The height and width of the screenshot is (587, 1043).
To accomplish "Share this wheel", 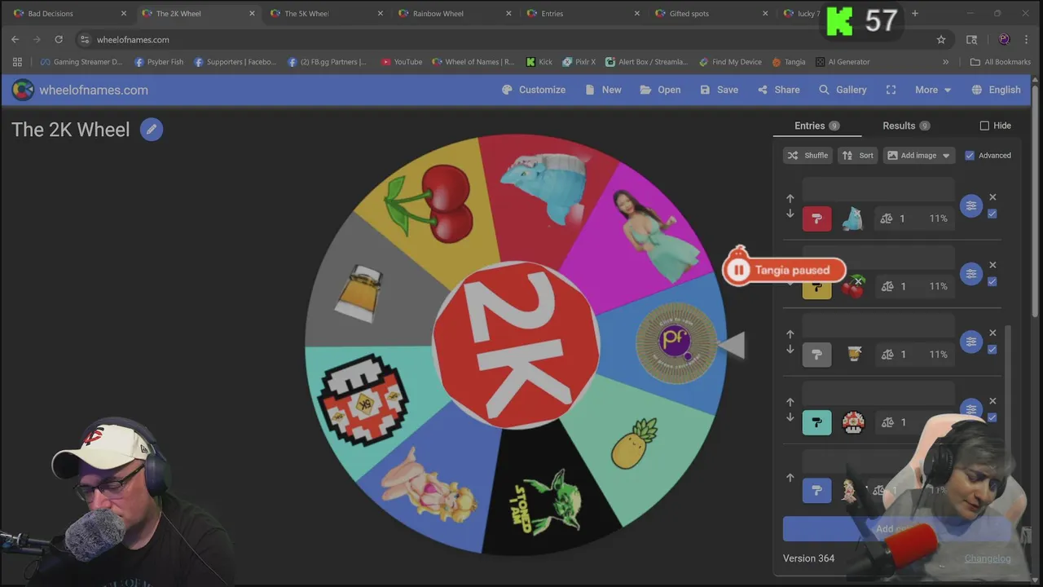I will (x=779, y=90).
